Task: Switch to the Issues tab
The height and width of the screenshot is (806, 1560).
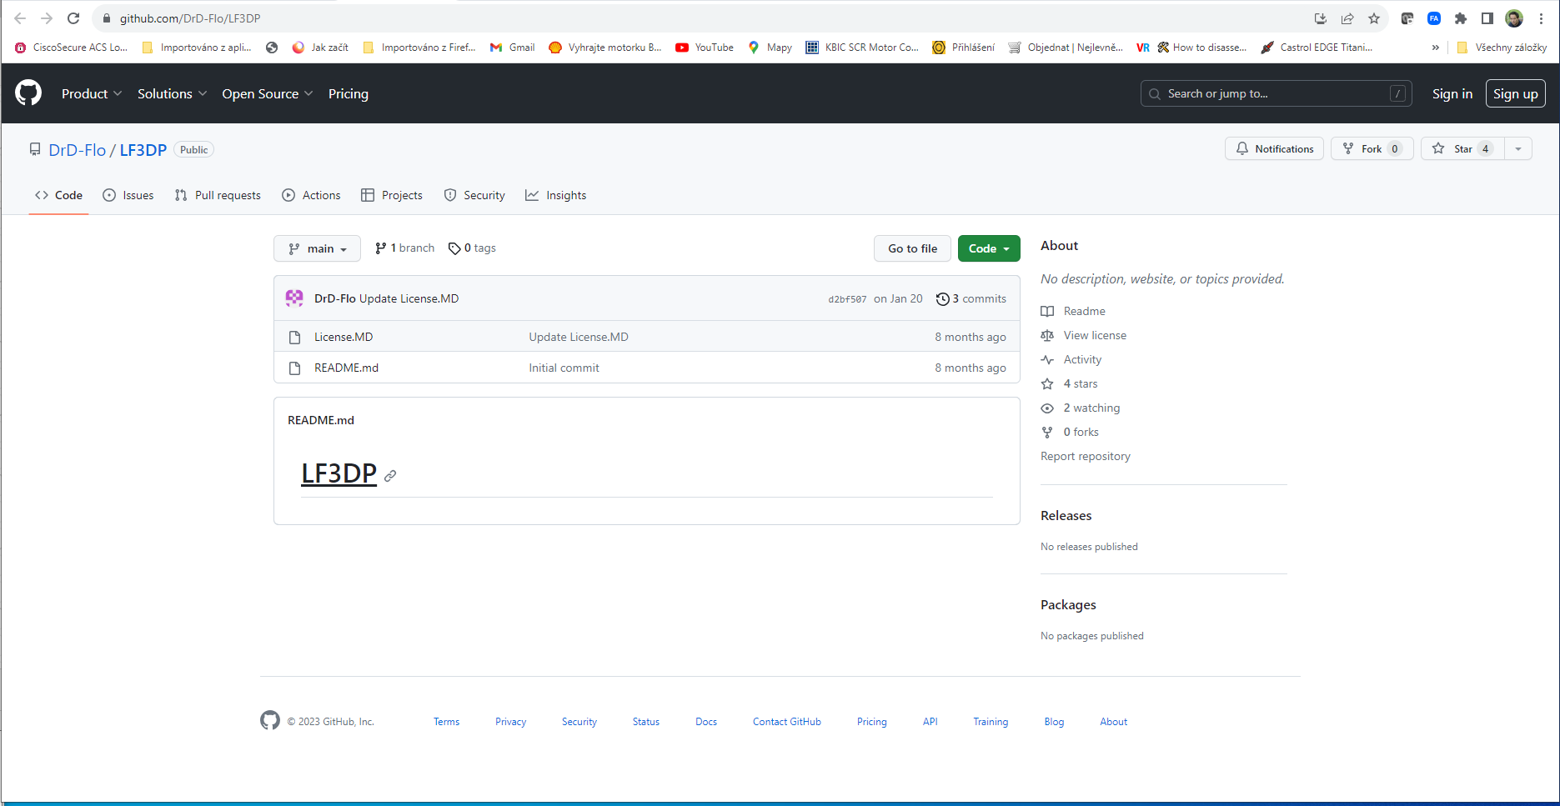Action: (128, 195)
